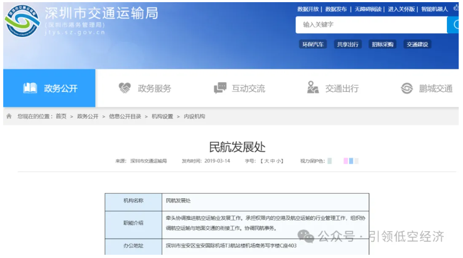Click the 环保汽车 hot keyword tag
This screenshot has width=463, height=258.
[313, 45]
